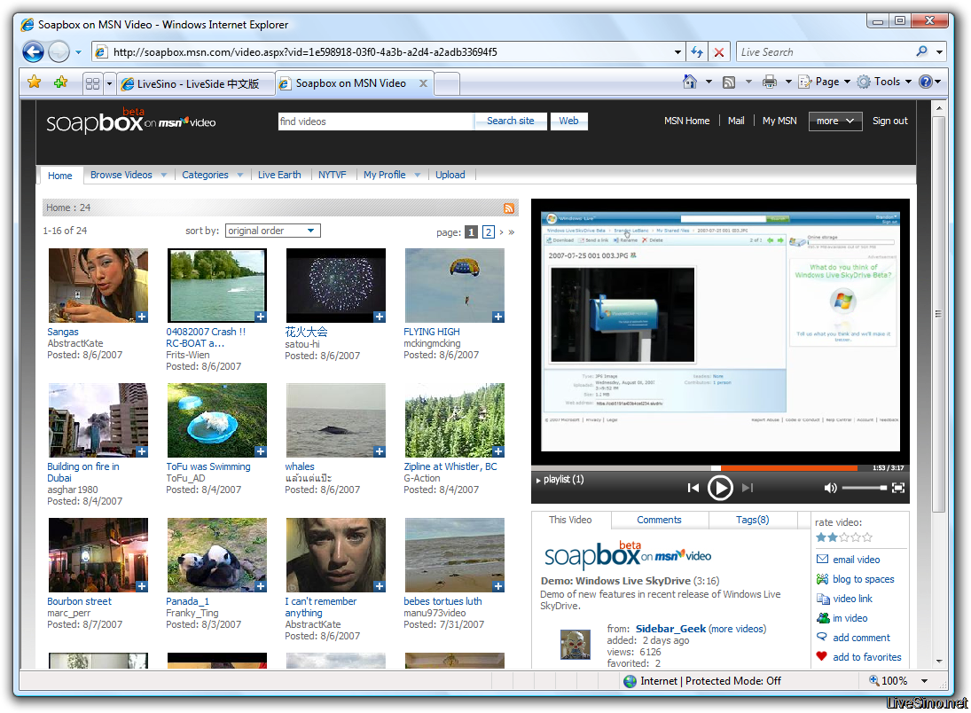Viewport: 971px width, 713px height.
Task: Click the Live Search magnifier icon
Action: point(922,51)
